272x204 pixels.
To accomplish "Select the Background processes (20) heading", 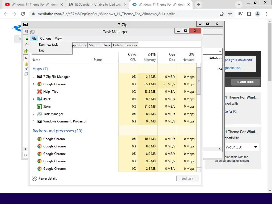I will tap(57, 131).
